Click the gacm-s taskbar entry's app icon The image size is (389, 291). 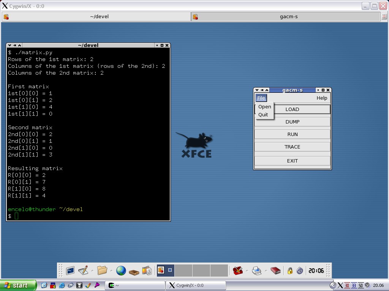[x=196, y=17]
